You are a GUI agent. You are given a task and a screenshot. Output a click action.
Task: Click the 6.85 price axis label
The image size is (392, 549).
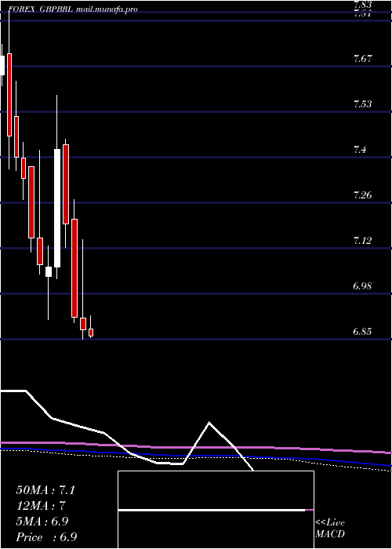coord(362,332)
